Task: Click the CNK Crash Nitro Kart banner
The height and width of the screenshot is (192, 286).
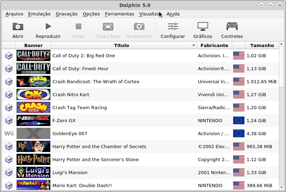Action: (33, 94)
